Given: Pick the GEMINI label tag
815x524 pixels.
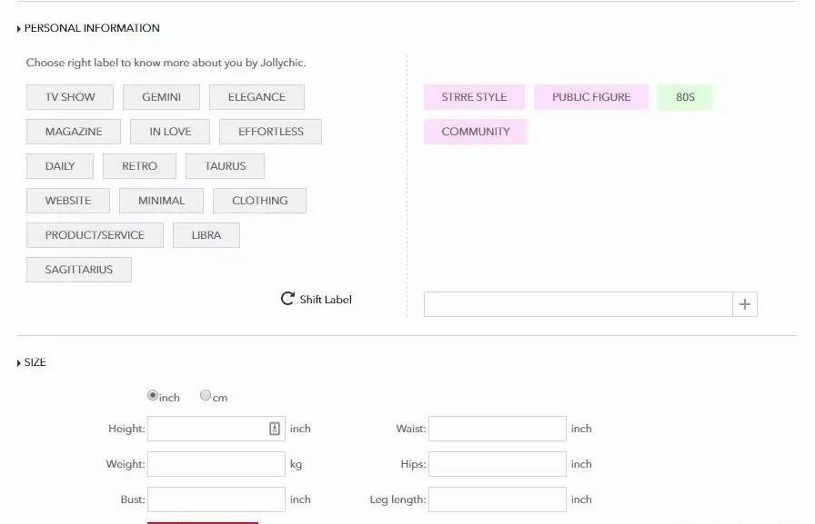Looking at the screenshot, I should 161,97.
